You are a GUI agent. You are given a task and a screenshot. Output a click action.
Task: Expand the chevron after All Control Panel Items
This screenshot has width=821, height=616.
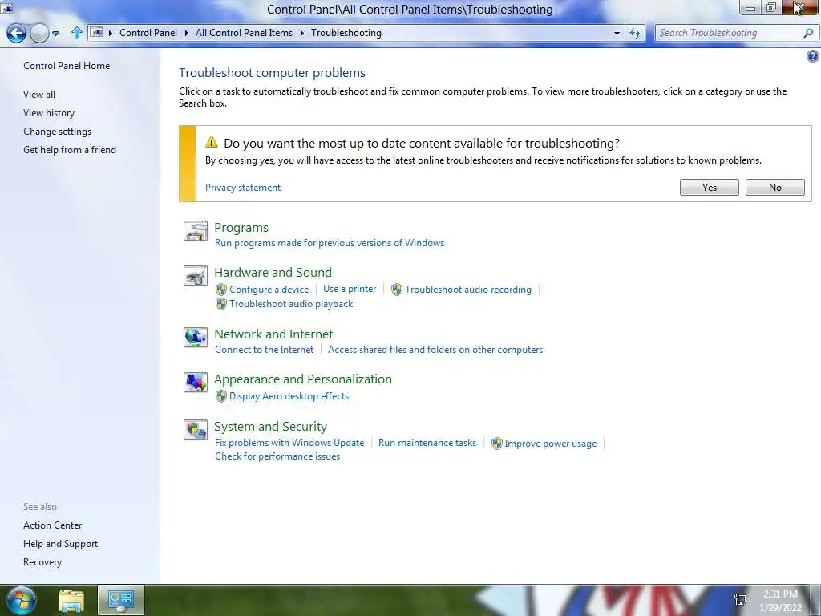[x=302, y=33]
